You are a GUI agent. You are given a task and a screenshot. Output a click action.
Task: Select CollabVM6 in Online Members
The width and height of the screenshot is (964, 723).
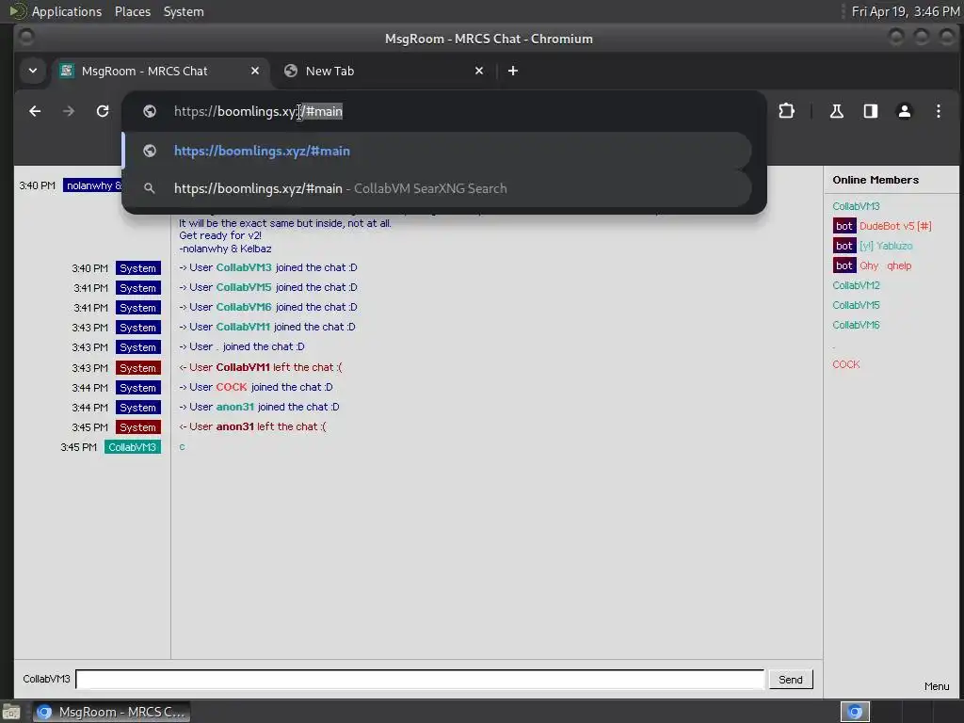coord(856,325)
